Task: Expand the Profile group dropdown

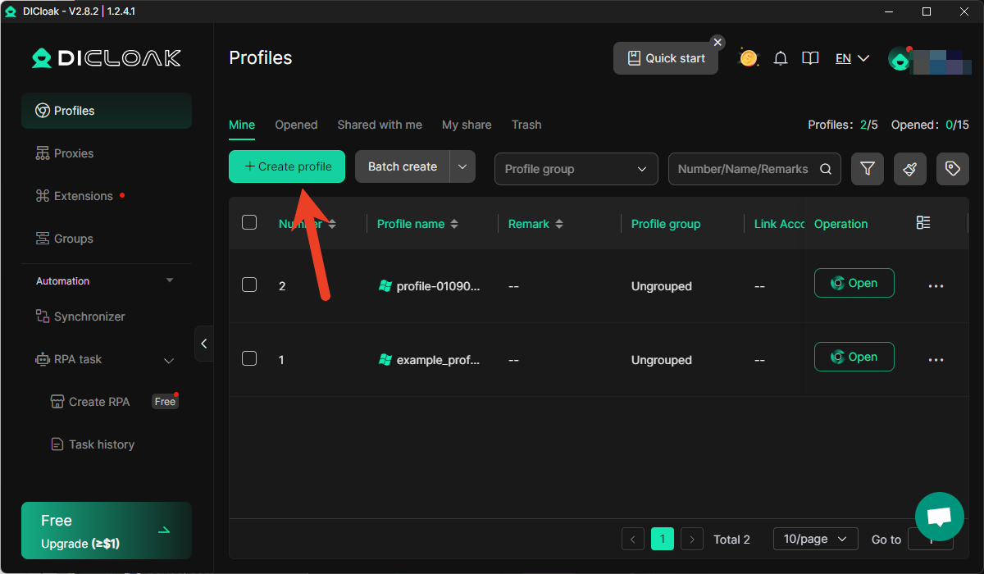Action: [x=576, y=169]
